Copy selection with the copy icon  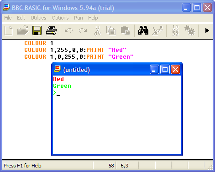(x=111, y=30)
